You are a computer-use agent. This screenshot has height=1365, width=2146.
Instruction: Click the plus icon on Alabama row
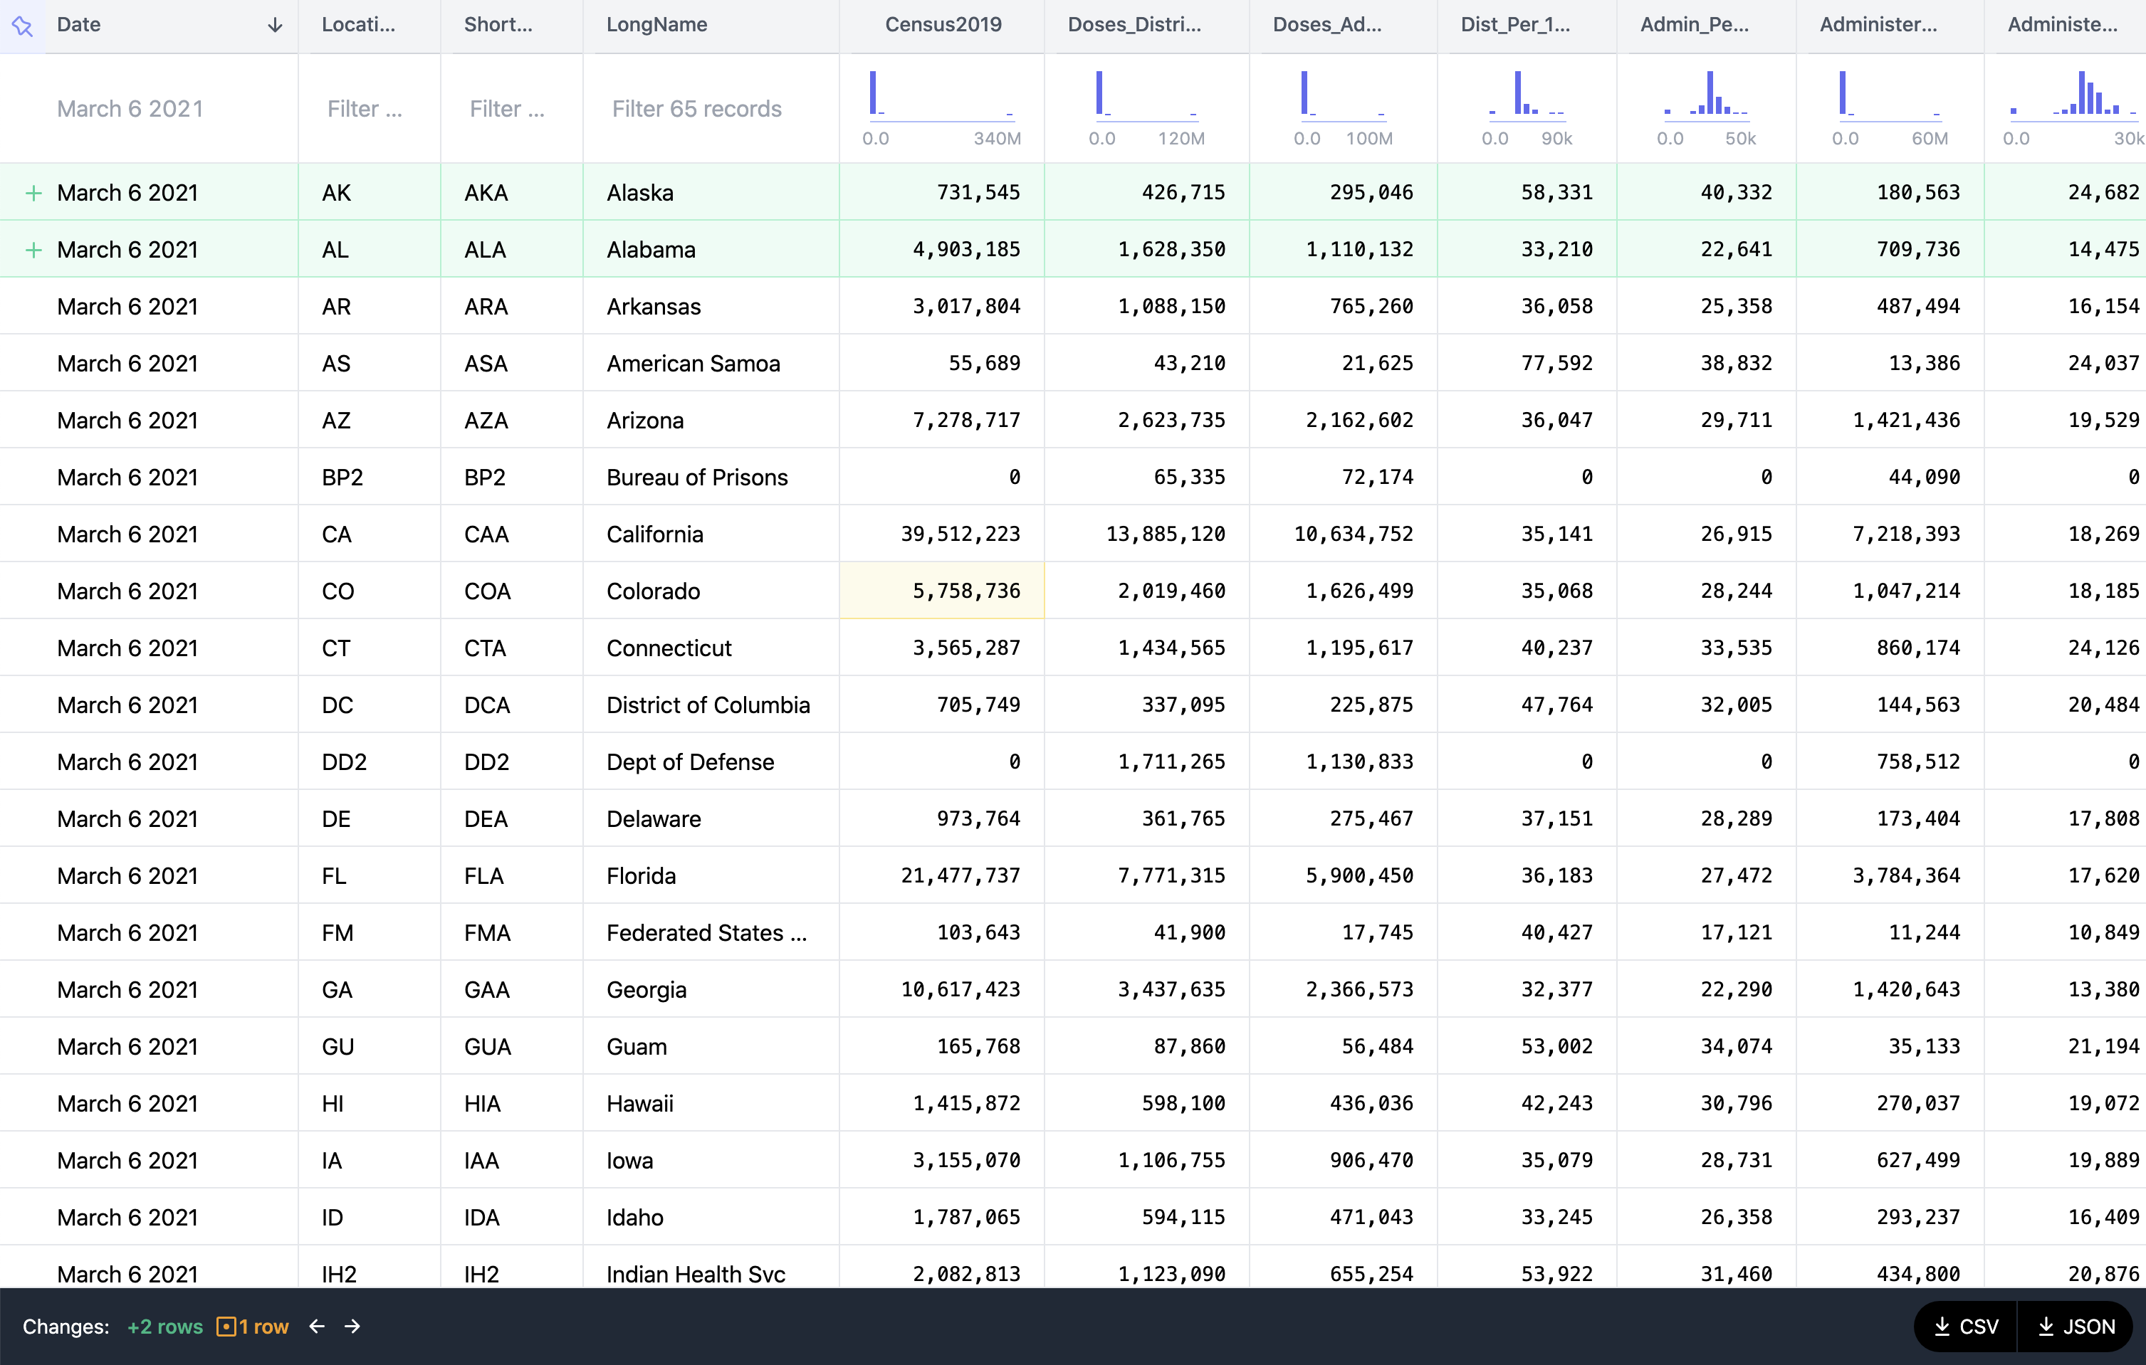click(33, 250)
